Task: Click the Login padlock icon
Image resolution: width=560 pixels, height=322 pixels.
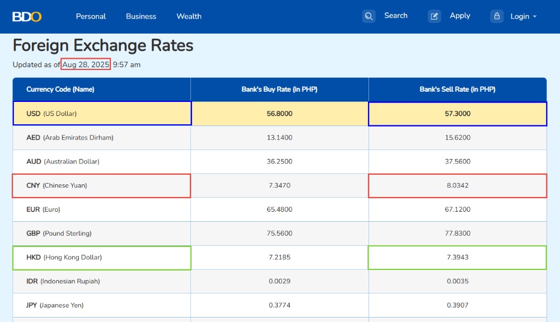Action: click(497, 16)
